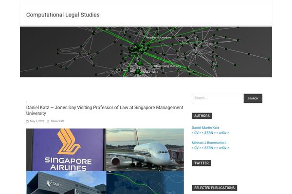Open arXiv link under Daniel Martin Katz

click(x=223, y=133)
